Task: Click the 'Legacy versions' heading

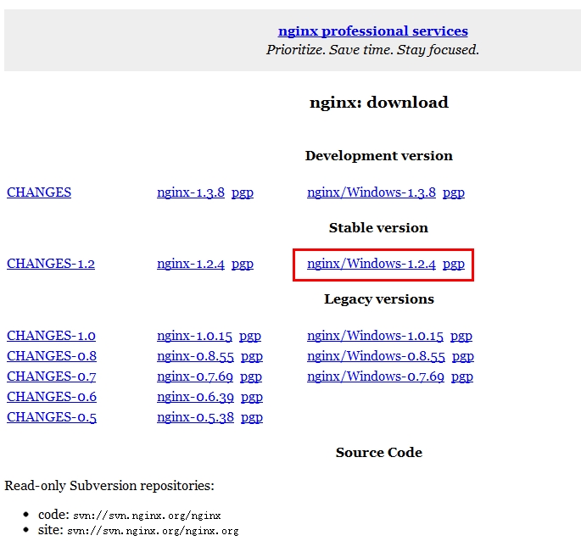Action: 379,299
